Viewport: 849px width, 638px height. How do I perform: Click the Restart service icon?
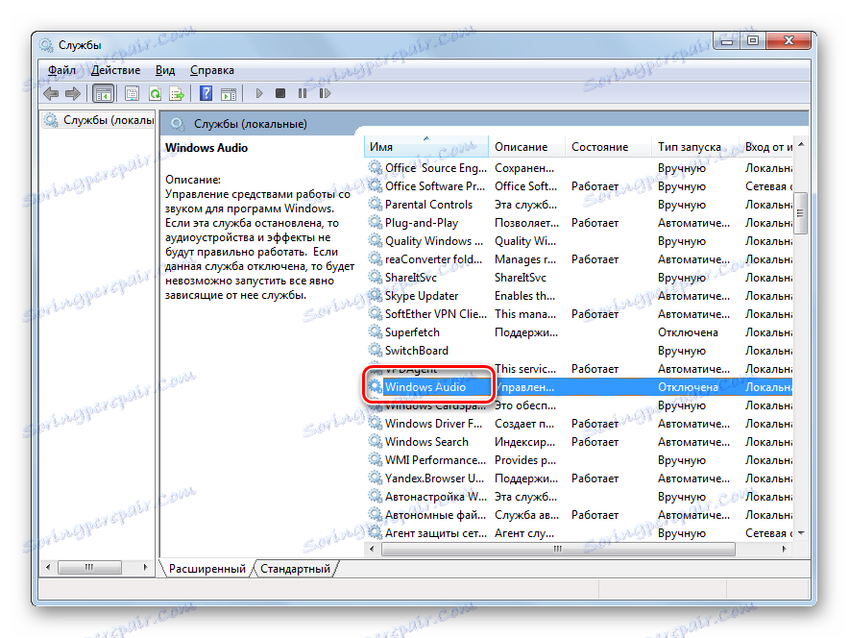coord(325,94)
